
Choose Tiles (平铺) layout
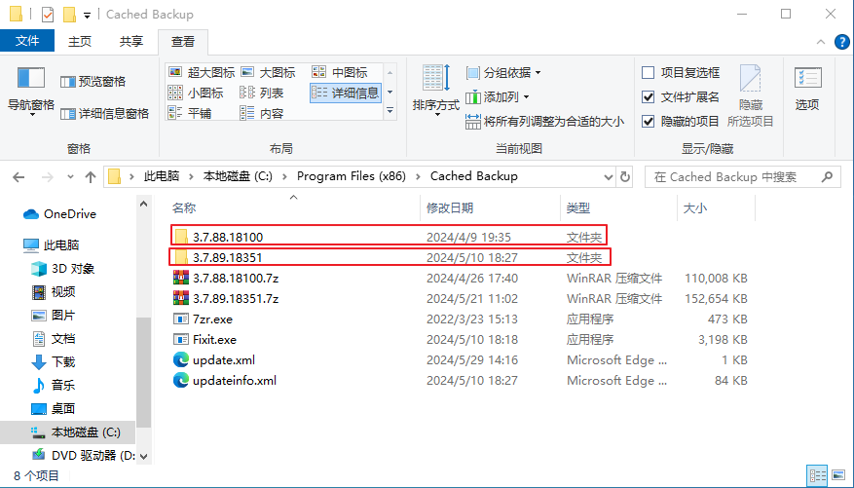pos(190,113)
